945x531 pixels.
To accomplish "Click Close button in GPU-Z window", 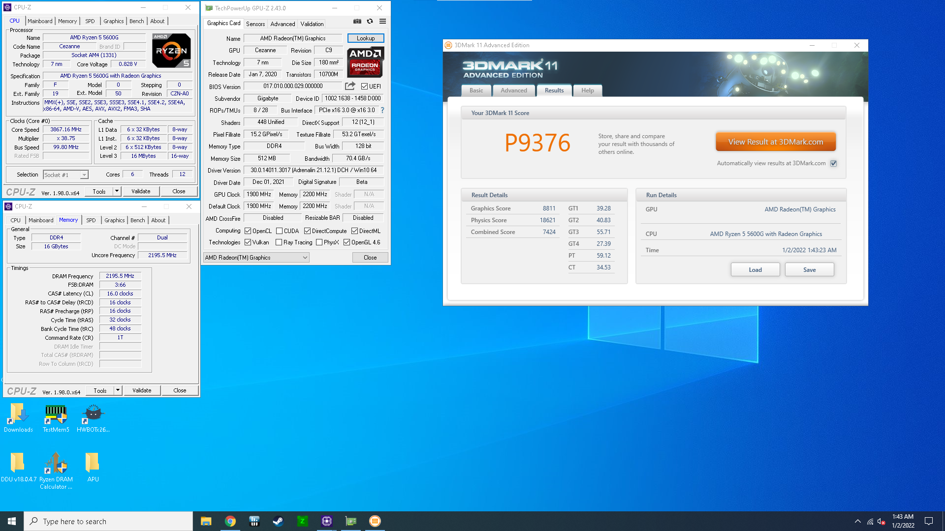I will 370,258.
